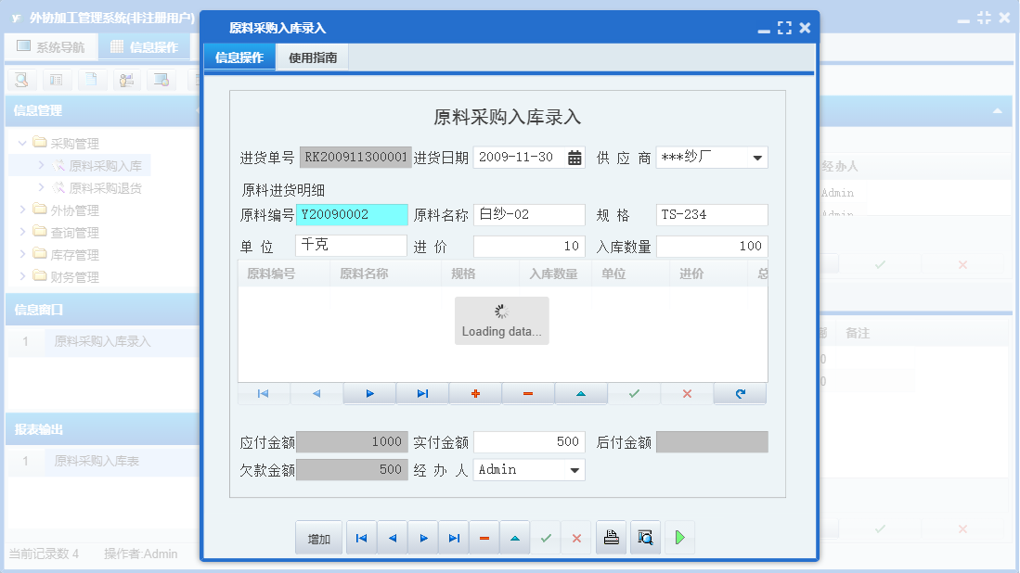Delete a detail row using the minus icon
The image size is (1020, 573).
527,393
